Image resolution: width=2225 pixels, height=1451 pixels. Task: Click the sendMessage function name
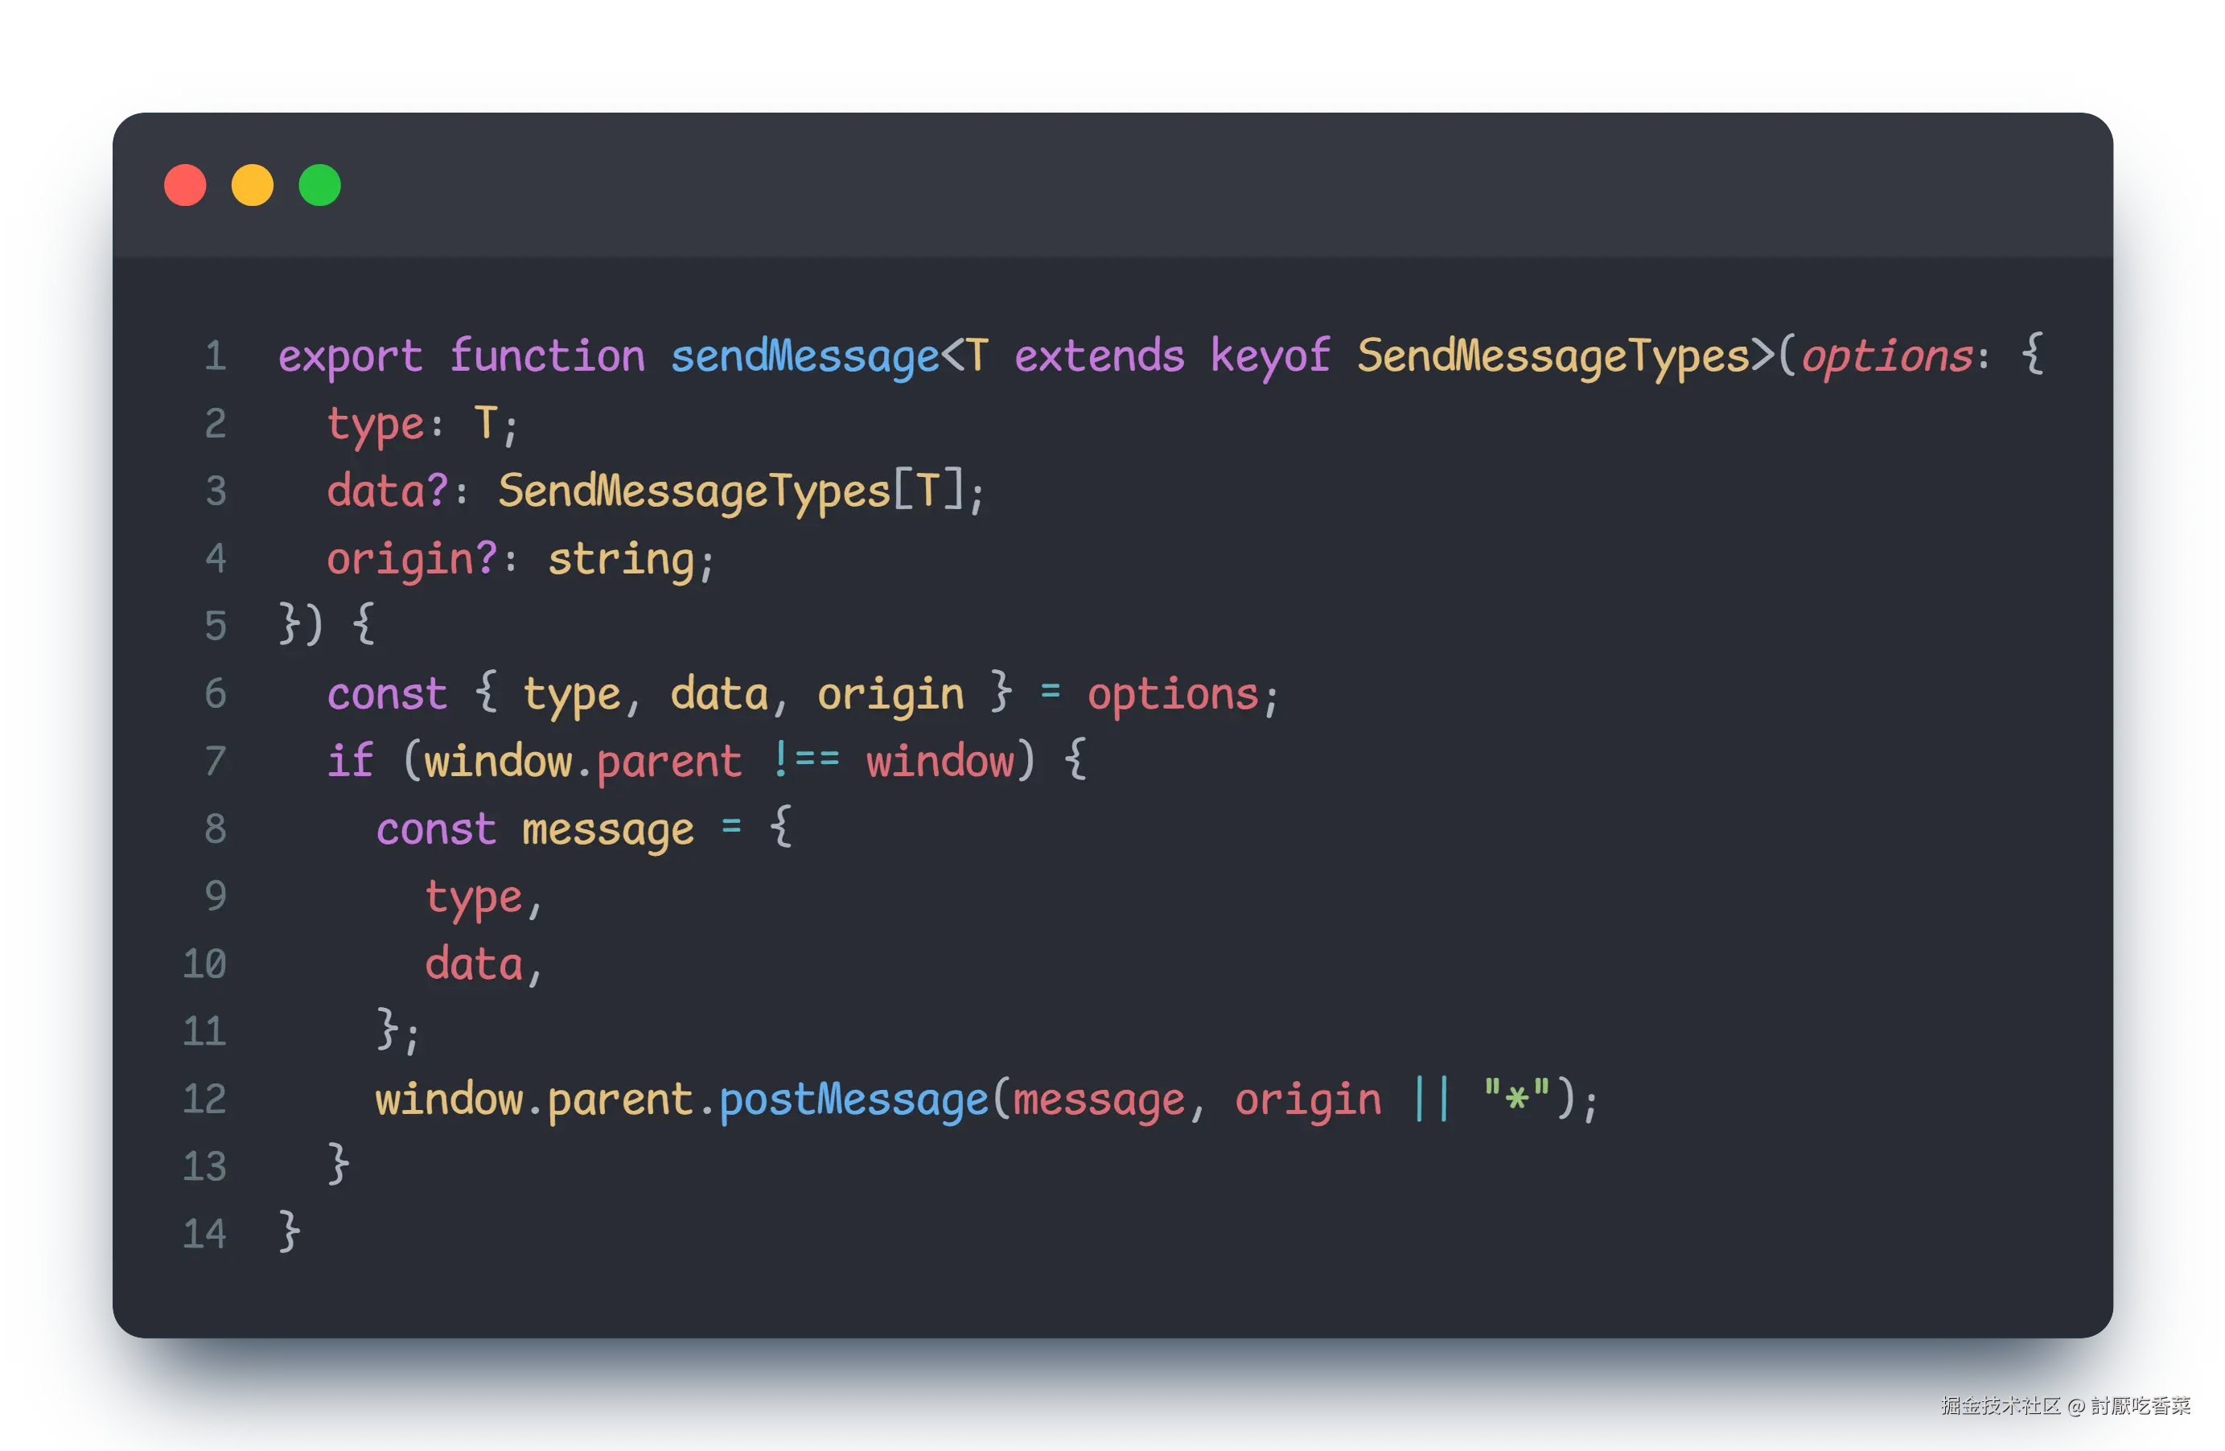pos(804,356)
